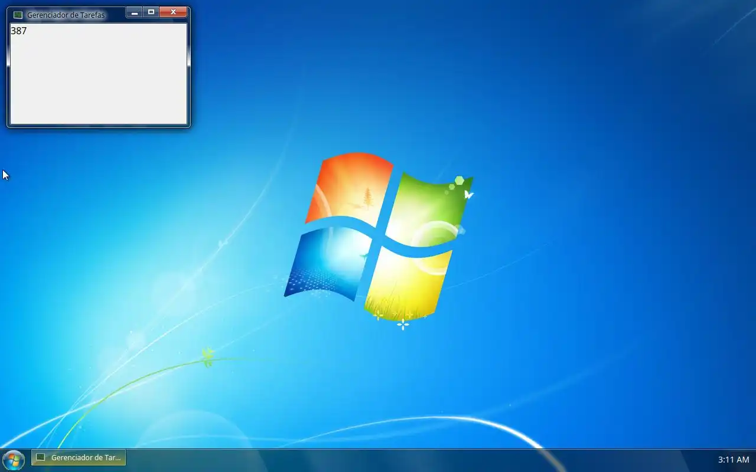
Task: Minimize the Gerenciador de Tarefas window
Action: (135, 12)
